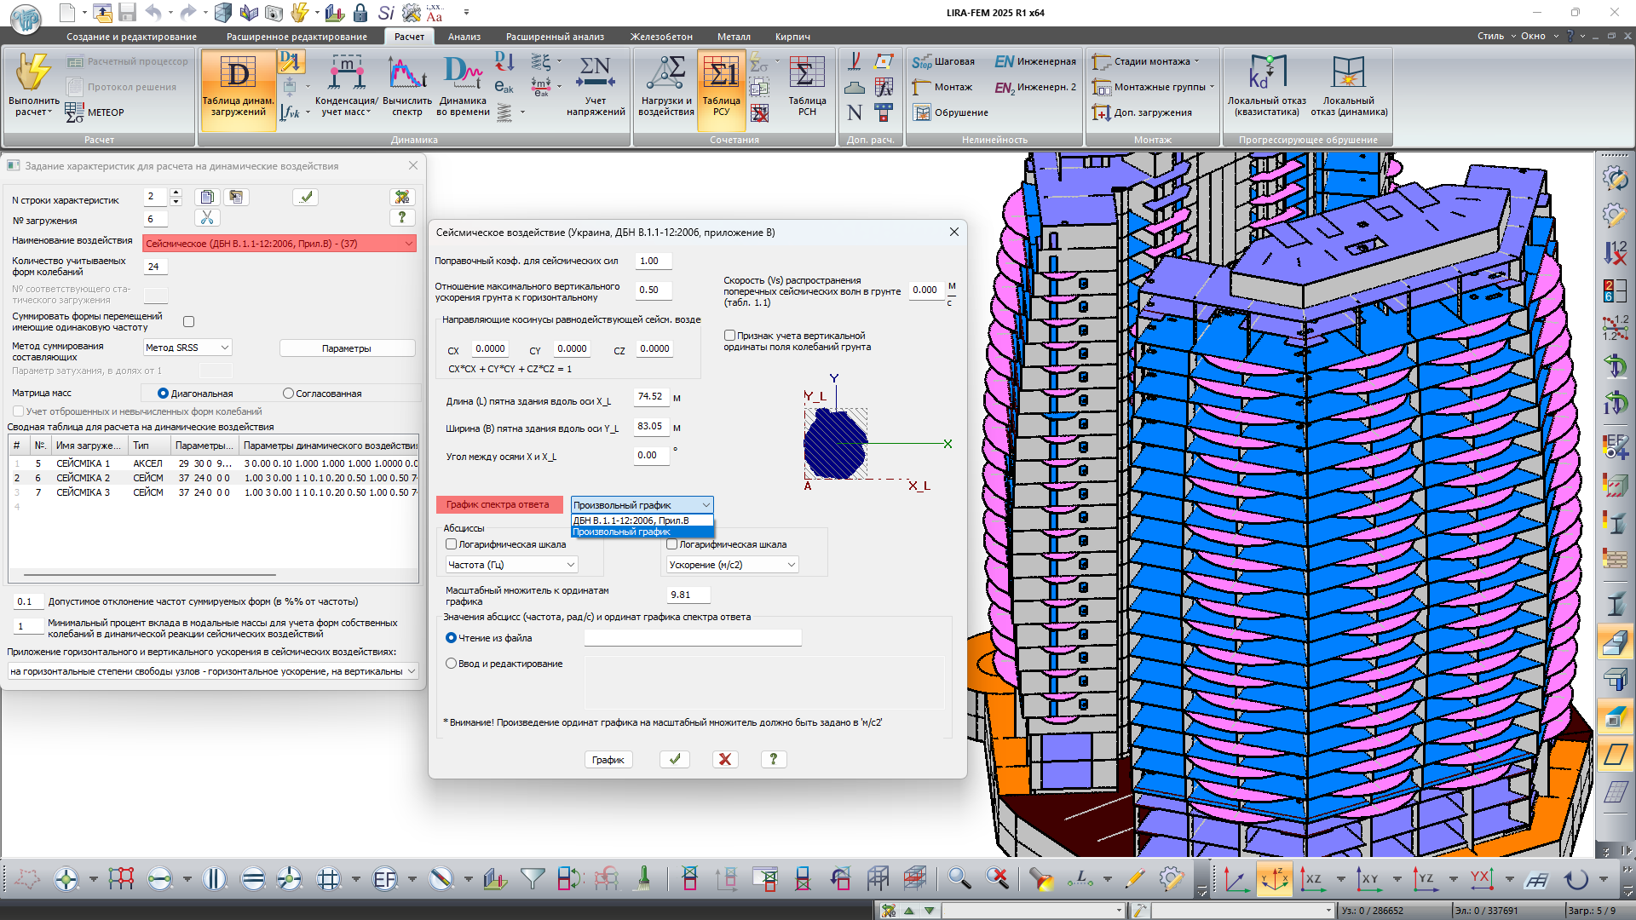Enable Логарифмическая шкала checkbox under Абсциссы
The height and width of the screenshot is (920, 1636).
click(452, 544)
